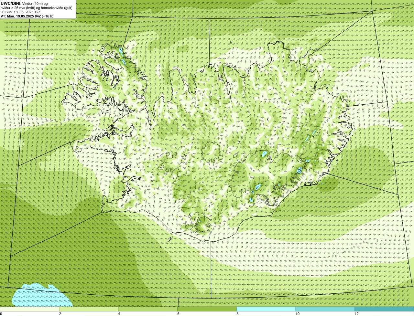Screen dimensions: 414x316
Task: Click the 6–8 m/s dark green legend swatch
Action: coord(207,309)
